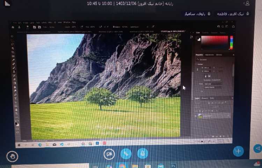Open the Clone Source panel icon
The image size is (262, 168).
(39, 27)
